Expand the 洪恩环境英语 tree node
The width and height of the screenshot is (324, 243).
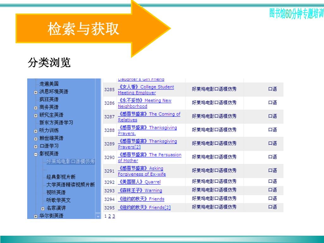[36, 92]
